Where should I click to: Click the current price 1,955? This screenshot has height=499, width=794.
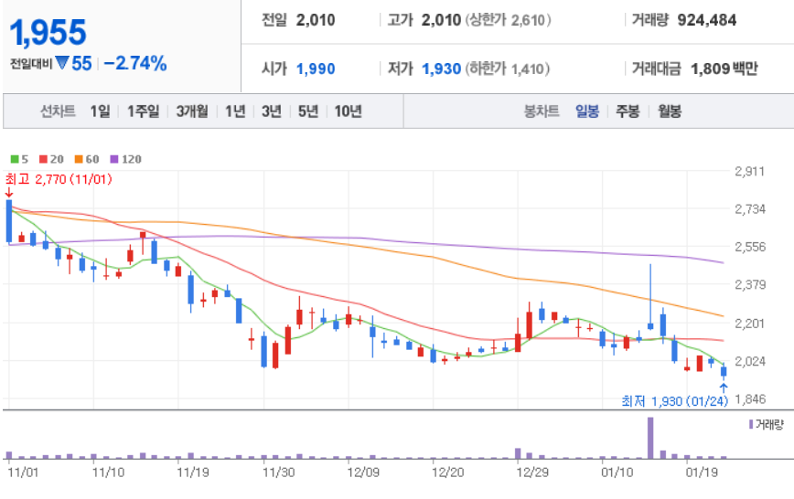48,32
